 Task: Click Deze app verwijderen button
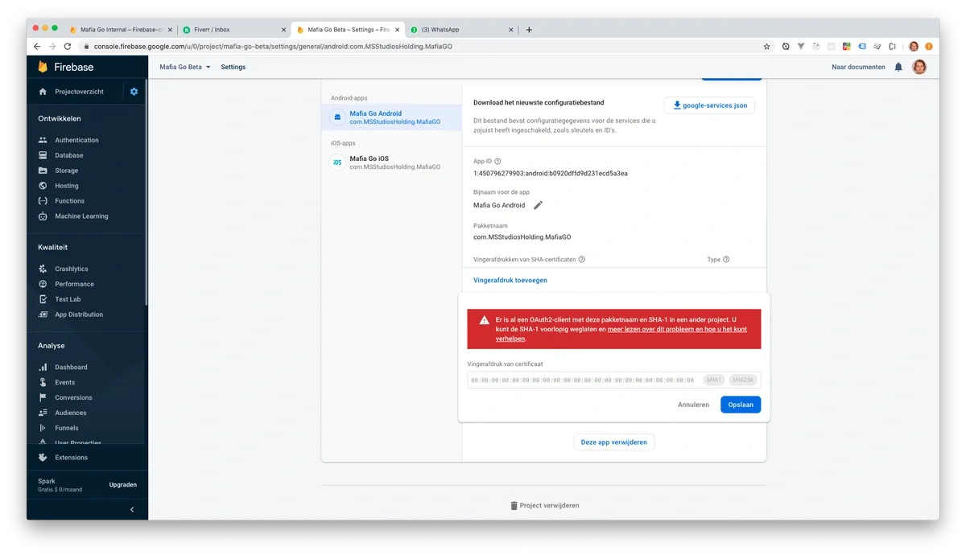coord(614,442)
